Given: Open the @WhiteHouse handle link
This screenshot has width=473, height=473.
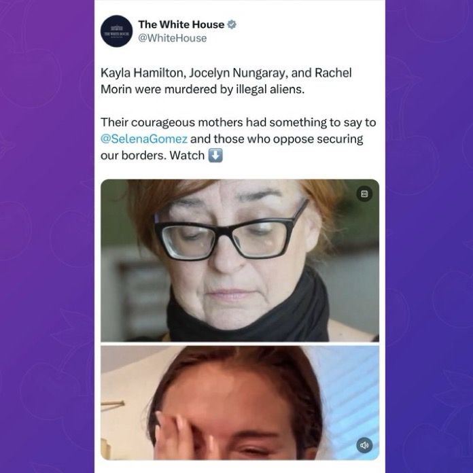Looking at the screenshot, I should tap(172, 38).
